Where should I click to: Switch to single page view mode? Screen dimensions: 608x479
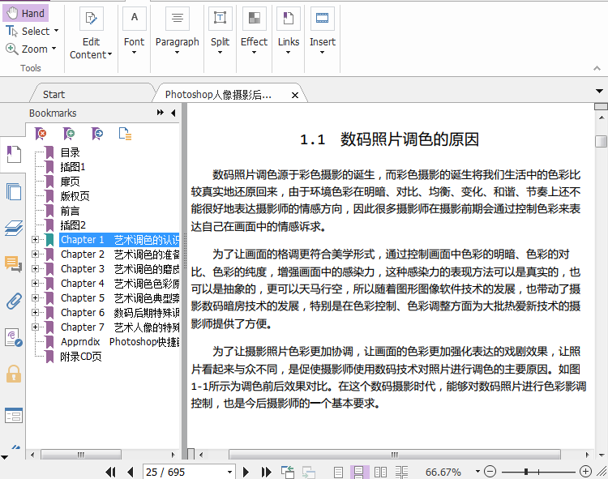[x=339, y=472]
